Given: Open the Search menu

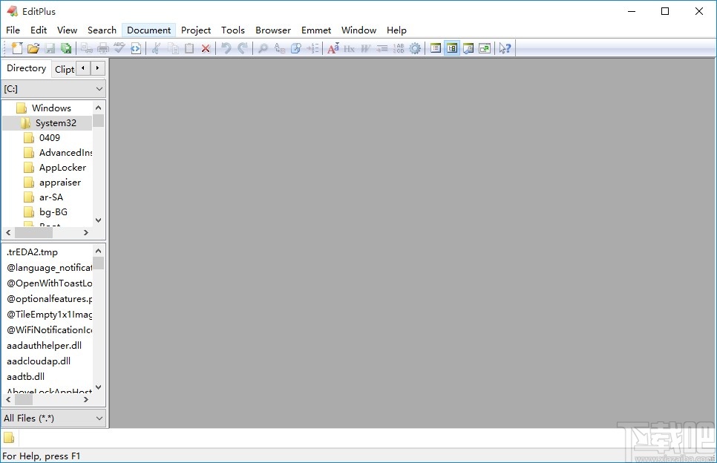Looking at the screenshot, I should 102,30.
